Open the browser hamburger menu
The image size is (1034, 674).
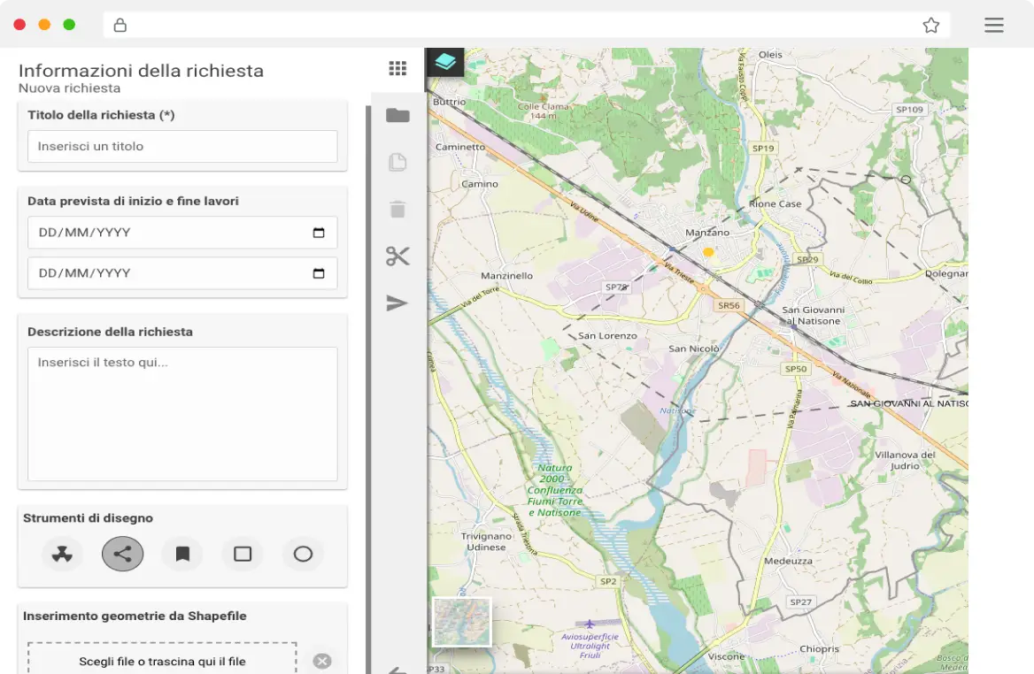click(993, 26)
